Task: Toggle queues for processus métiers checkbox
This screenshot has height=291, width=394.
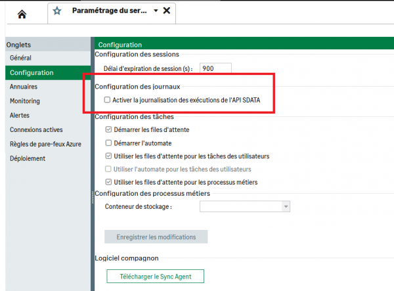Action: pyautogui.click(x=108, y=182)
